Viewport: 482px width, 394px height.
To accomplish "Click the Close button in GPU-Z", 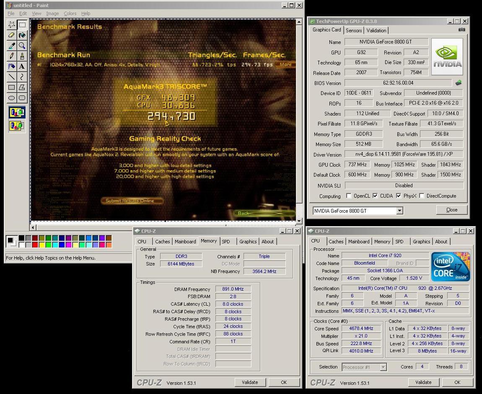I will [452, 210].
